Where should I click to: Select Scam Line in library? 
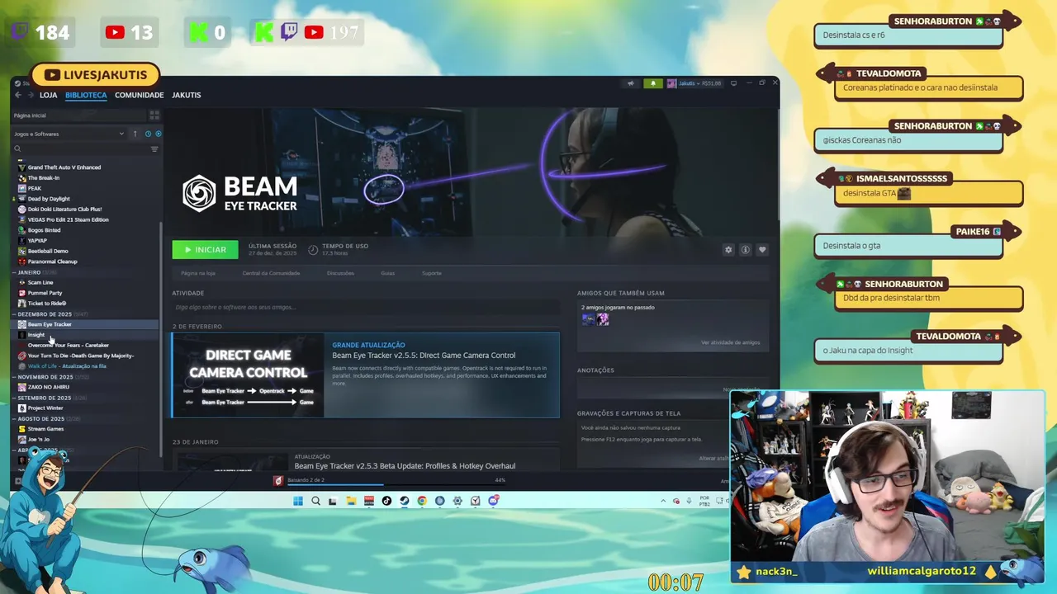[x=36, y=283]
